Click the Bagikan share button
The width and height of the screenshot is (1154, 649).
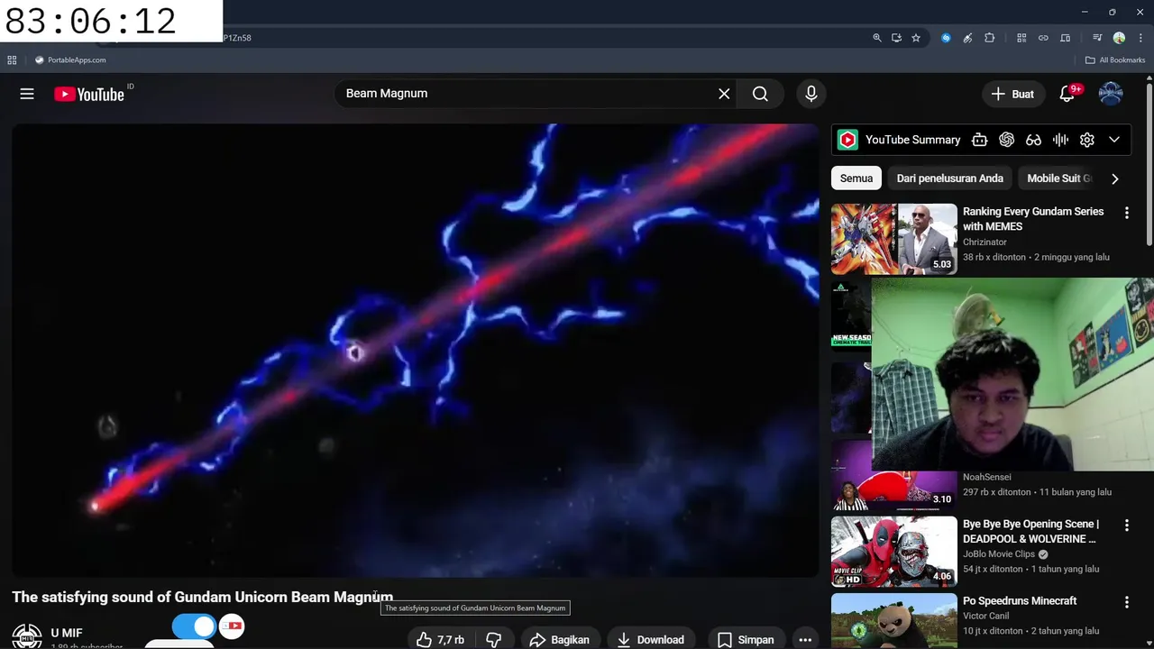click(x=559, y=639)
